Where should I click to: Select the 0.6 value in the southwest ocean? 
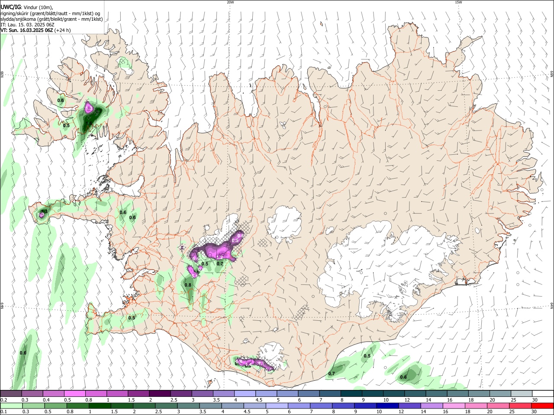23,353
